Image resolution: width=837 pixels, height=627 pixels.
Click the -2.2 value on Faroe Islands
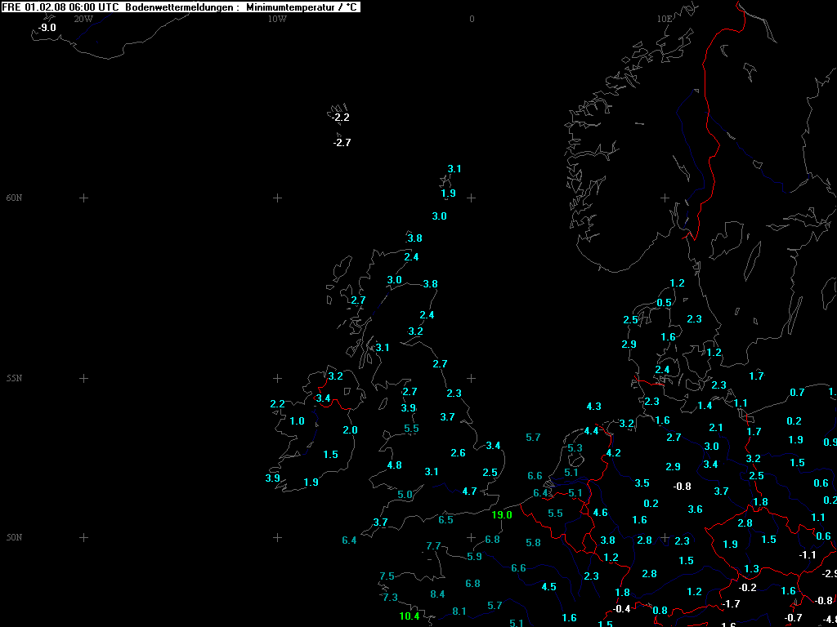click(x=341, y=118)
